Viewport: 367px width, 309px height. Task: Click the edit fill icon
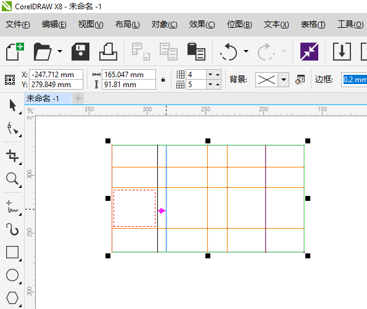click(300, 80)
